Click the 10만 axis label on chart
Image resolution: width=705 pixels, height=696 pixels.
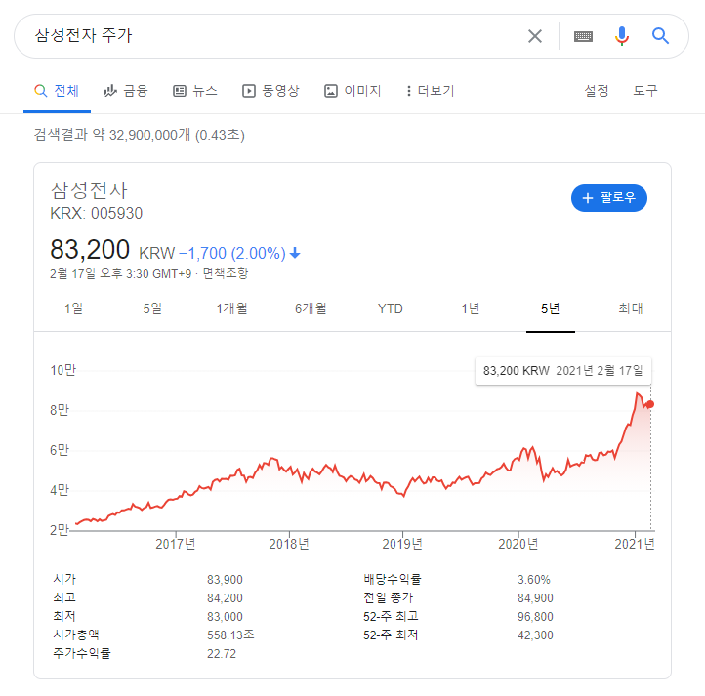coord(63,370)
